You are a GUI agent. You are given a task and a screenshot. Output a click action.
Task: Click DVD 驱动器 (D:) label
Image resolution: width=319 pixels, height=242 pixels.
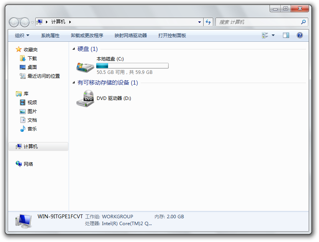114,98
